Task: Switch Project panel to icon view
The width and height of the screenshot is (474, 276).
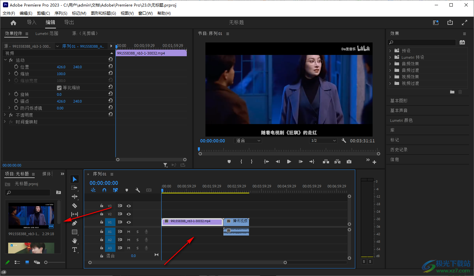Action: point(27,262)
